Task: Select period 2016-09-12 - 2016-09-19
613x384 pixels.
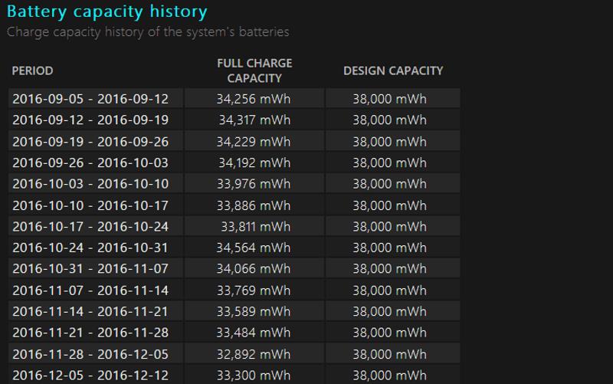Action: [90, 120]
